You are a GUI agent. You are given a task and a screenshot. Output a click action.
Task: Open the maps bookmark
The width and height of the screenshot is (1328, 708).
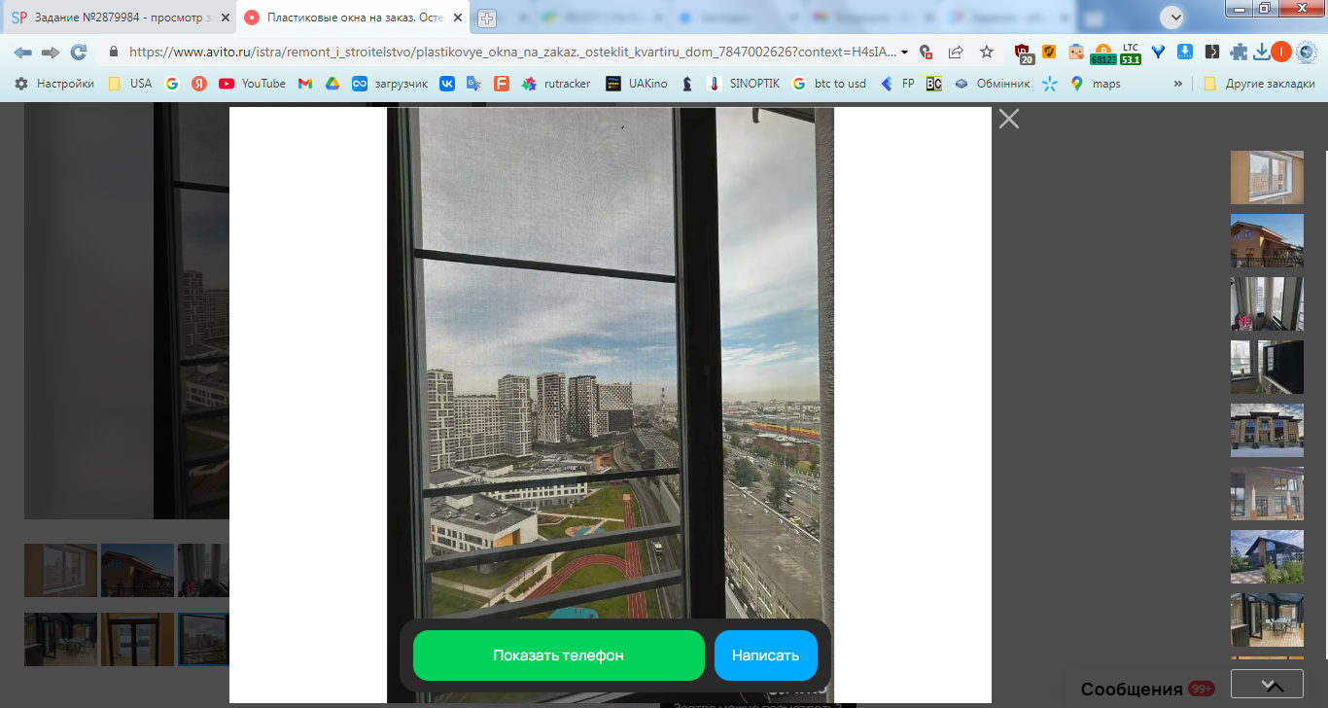click(x=1095, y=84)
